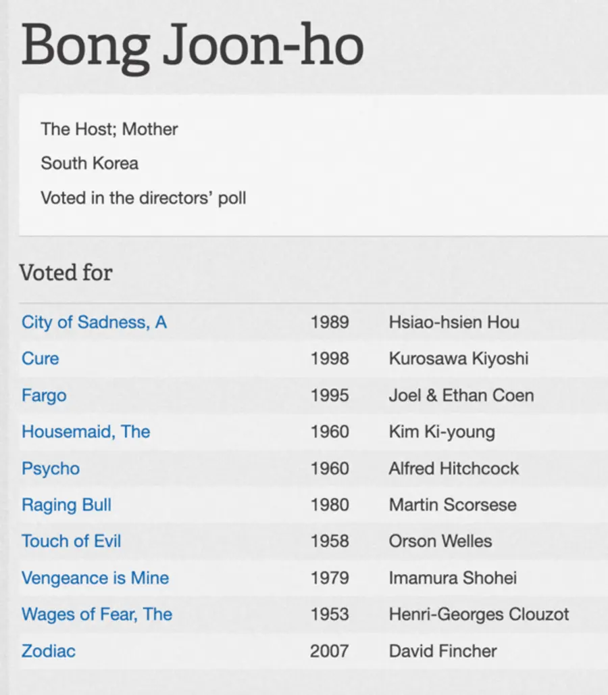The image size is (608, 695).
Task: Click the Zodiac film link
Action: coord(49,651)
